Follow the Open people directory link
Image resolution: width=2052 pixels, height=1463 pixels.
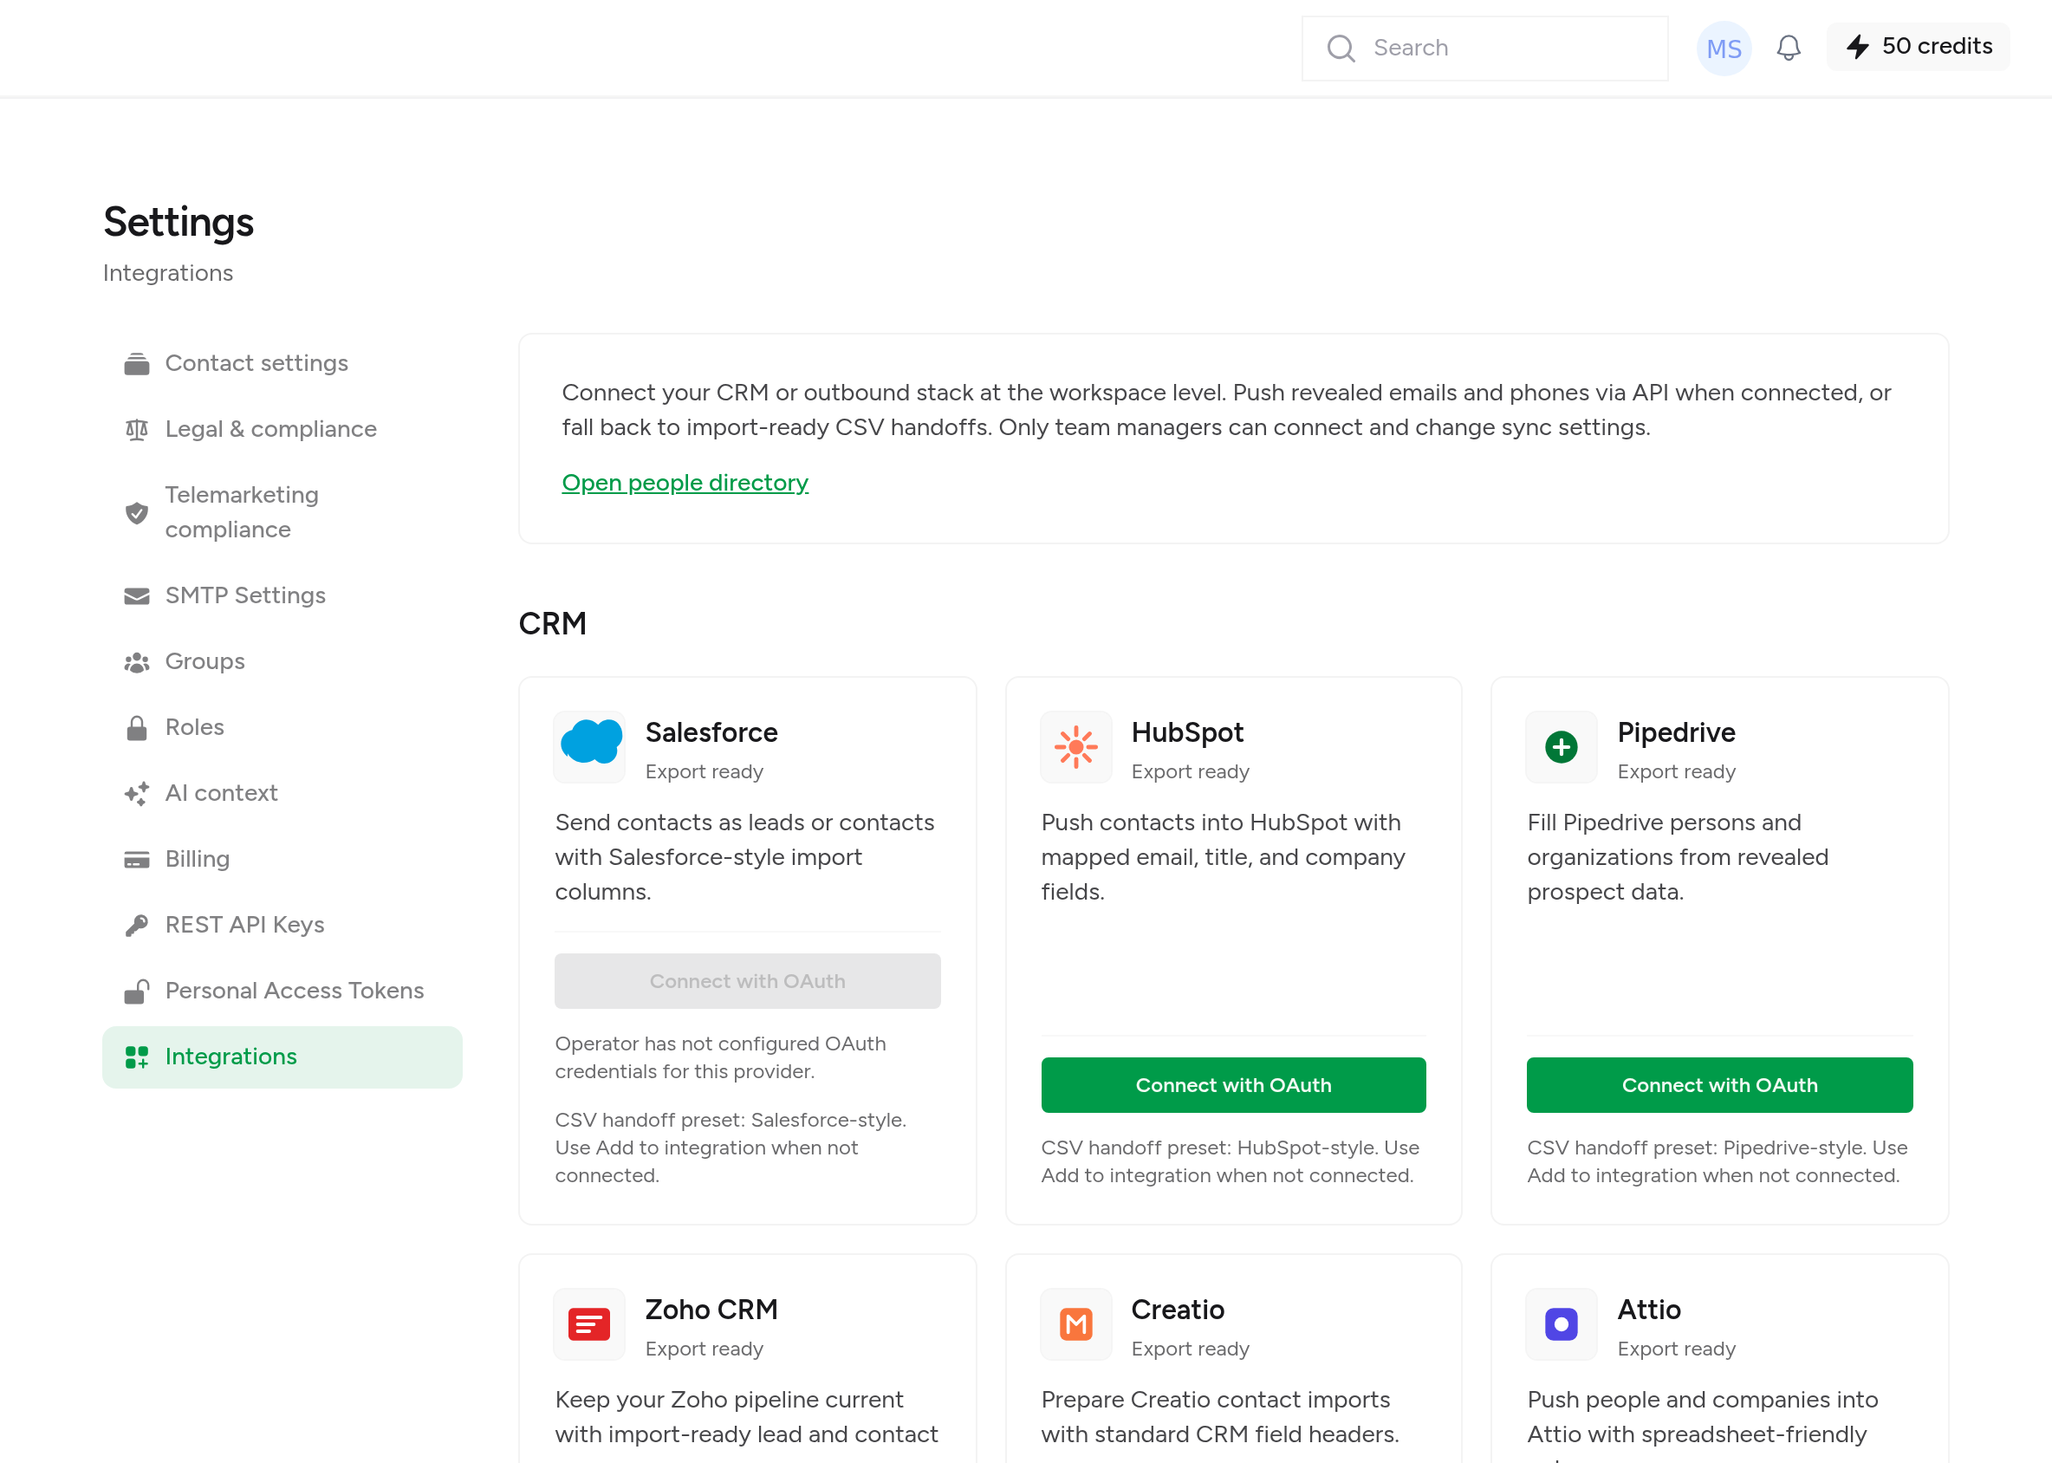pyautogui.click(x=685, y=483)
